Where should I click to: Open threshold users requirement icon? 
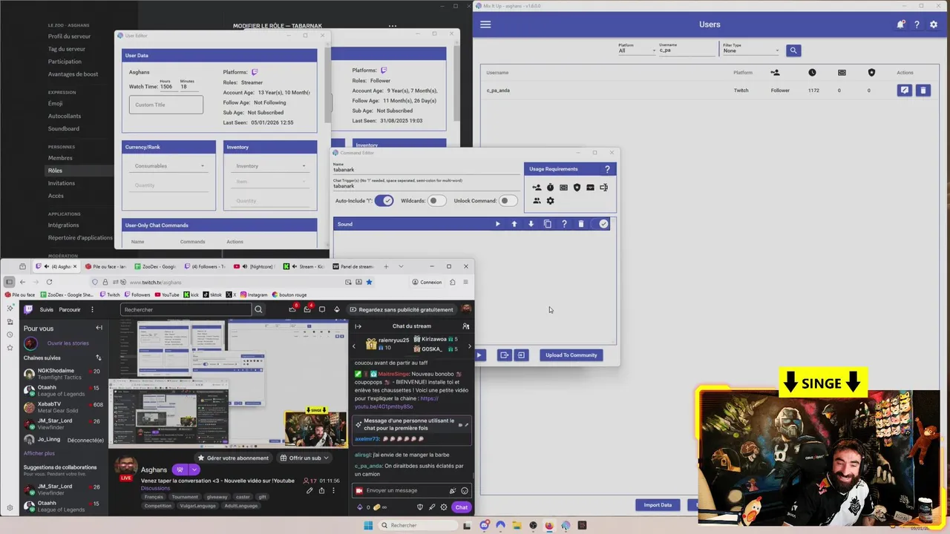pyautogui.click(x=537, y=201)
